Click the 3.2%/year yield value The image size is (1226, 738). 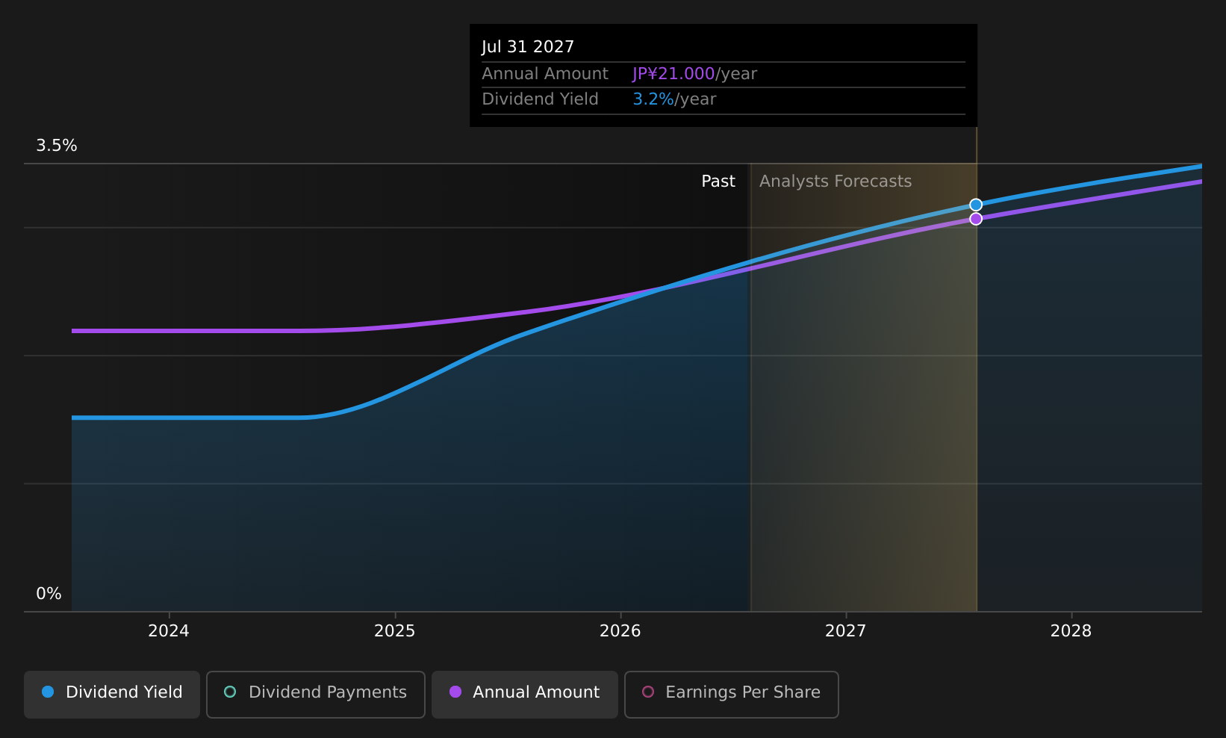pos(674,99)
